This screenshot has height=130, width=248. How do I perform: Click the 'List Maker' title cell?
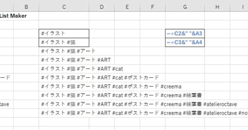(13, 16)
